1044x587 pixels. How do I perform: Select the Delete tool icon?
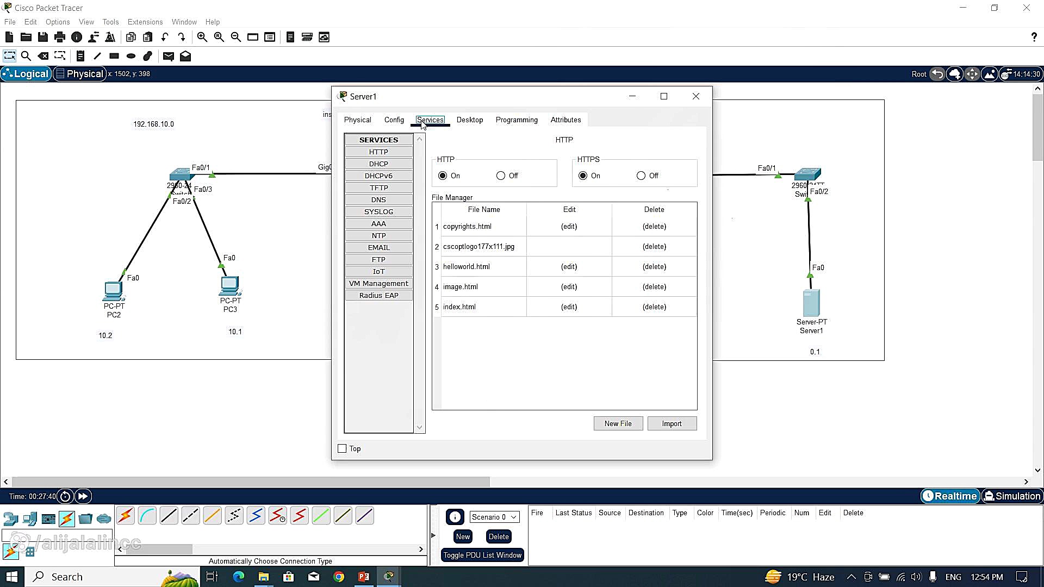coord(43,56)
